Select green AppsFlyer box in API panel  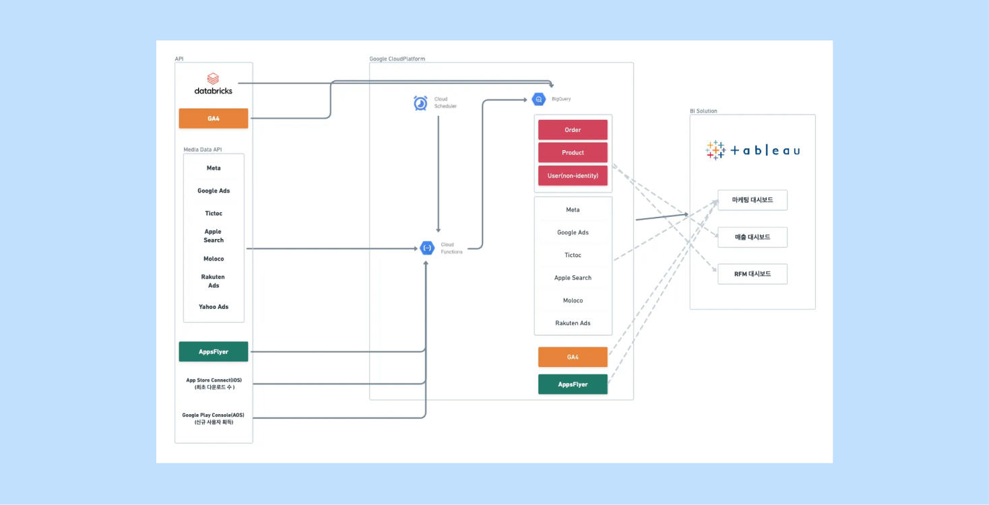click(214, 351)
